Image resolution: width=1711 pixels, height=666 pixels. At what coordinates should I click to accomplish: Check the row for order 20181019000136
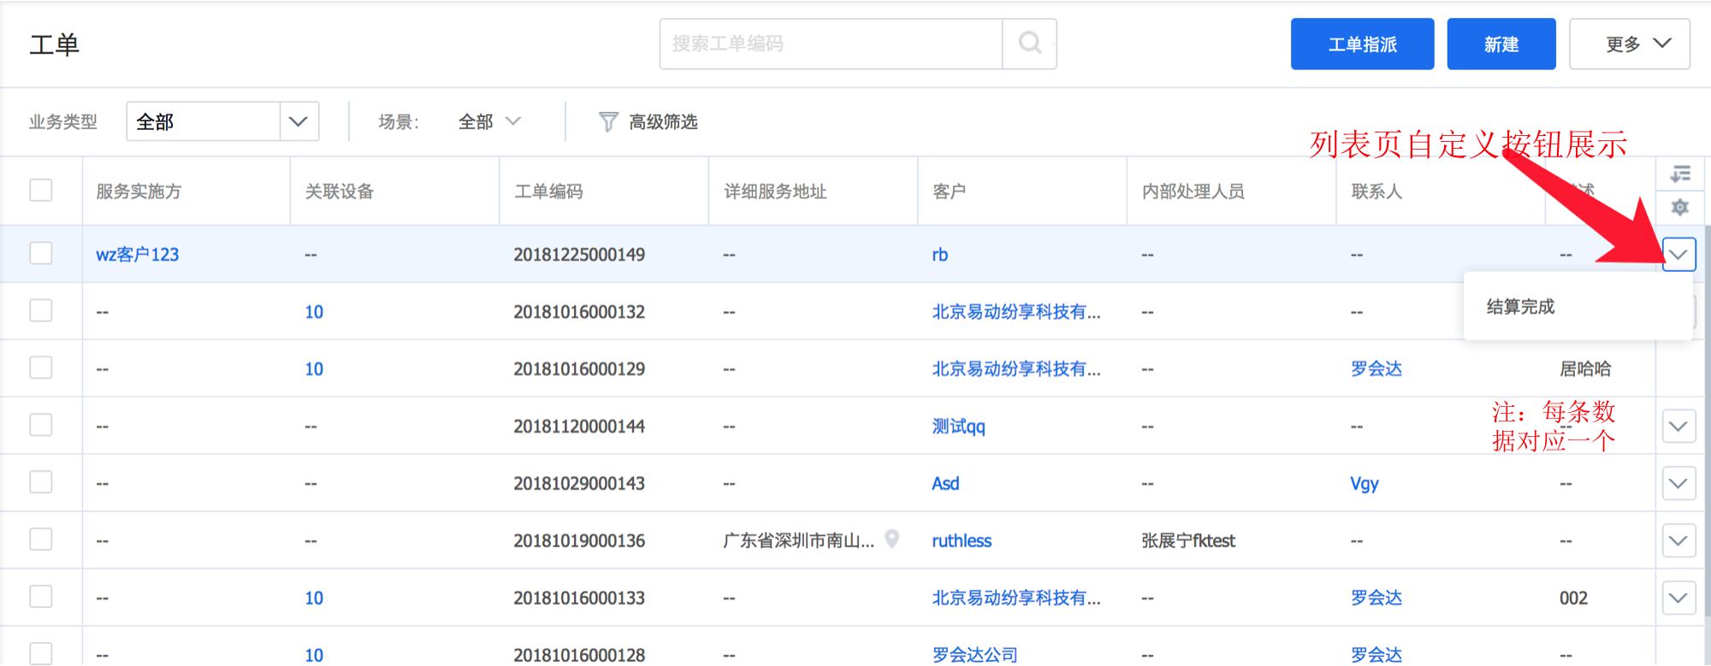point(41,539)
